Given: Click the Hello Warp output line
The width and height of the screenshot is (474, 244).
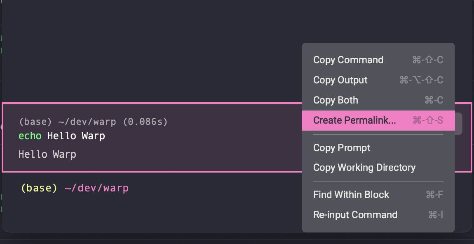Looking at the screenshot, I should tap(47, 154).
